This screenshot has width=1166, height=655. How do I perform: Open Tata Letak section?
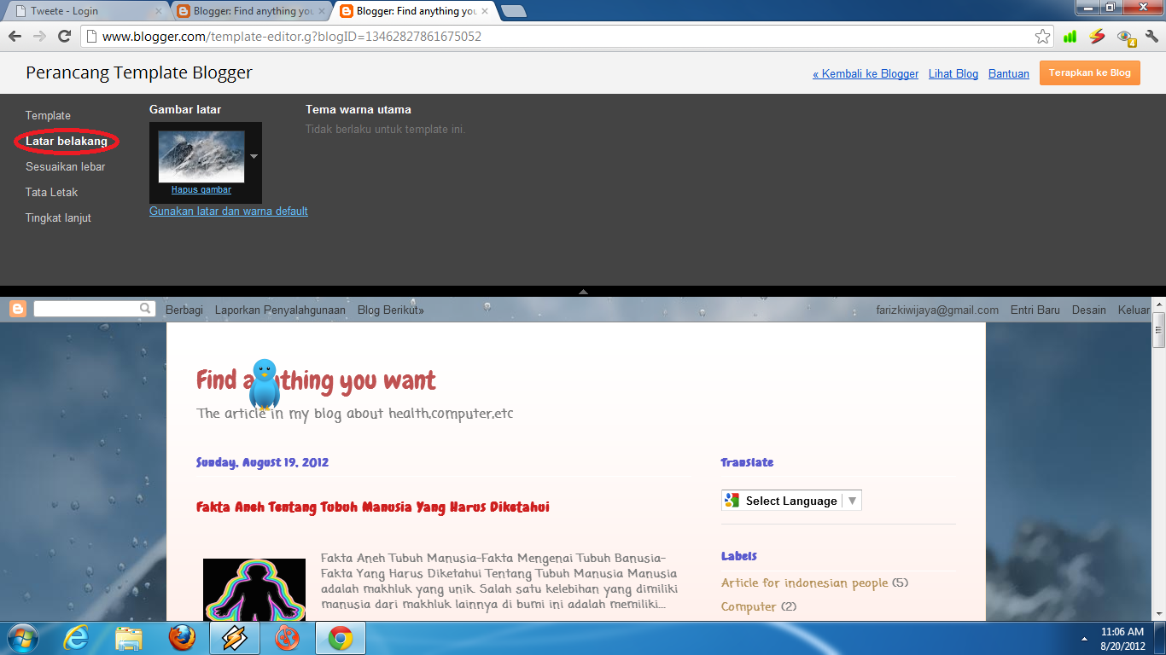pos(51,192)
